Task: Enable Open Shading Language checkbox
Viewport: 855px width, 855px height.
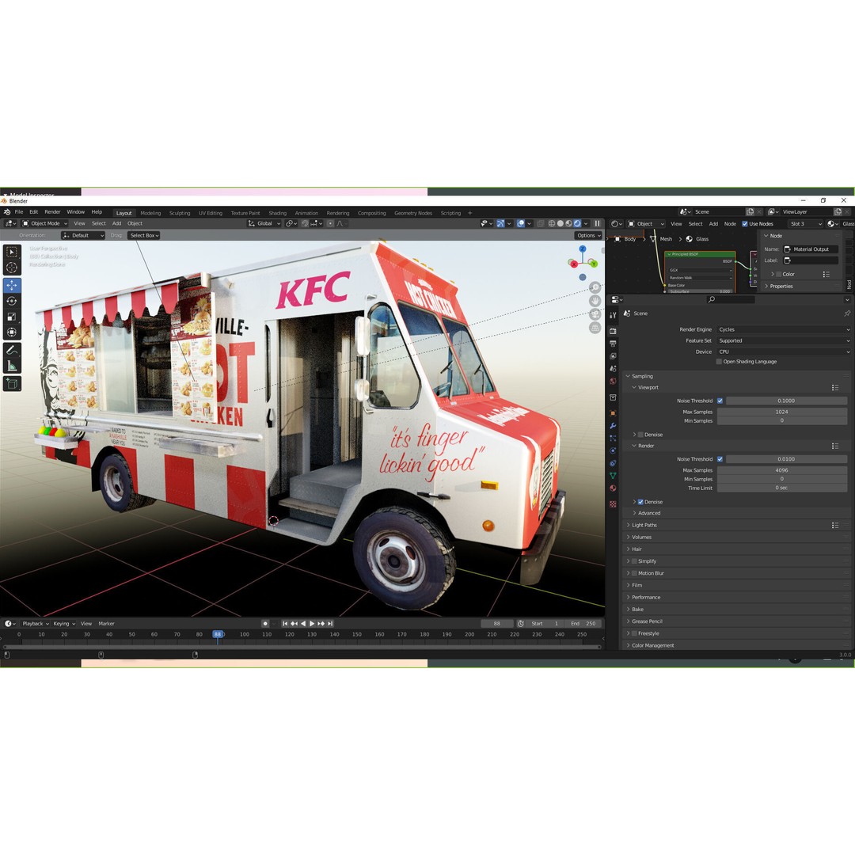Action: pos(719,362)
